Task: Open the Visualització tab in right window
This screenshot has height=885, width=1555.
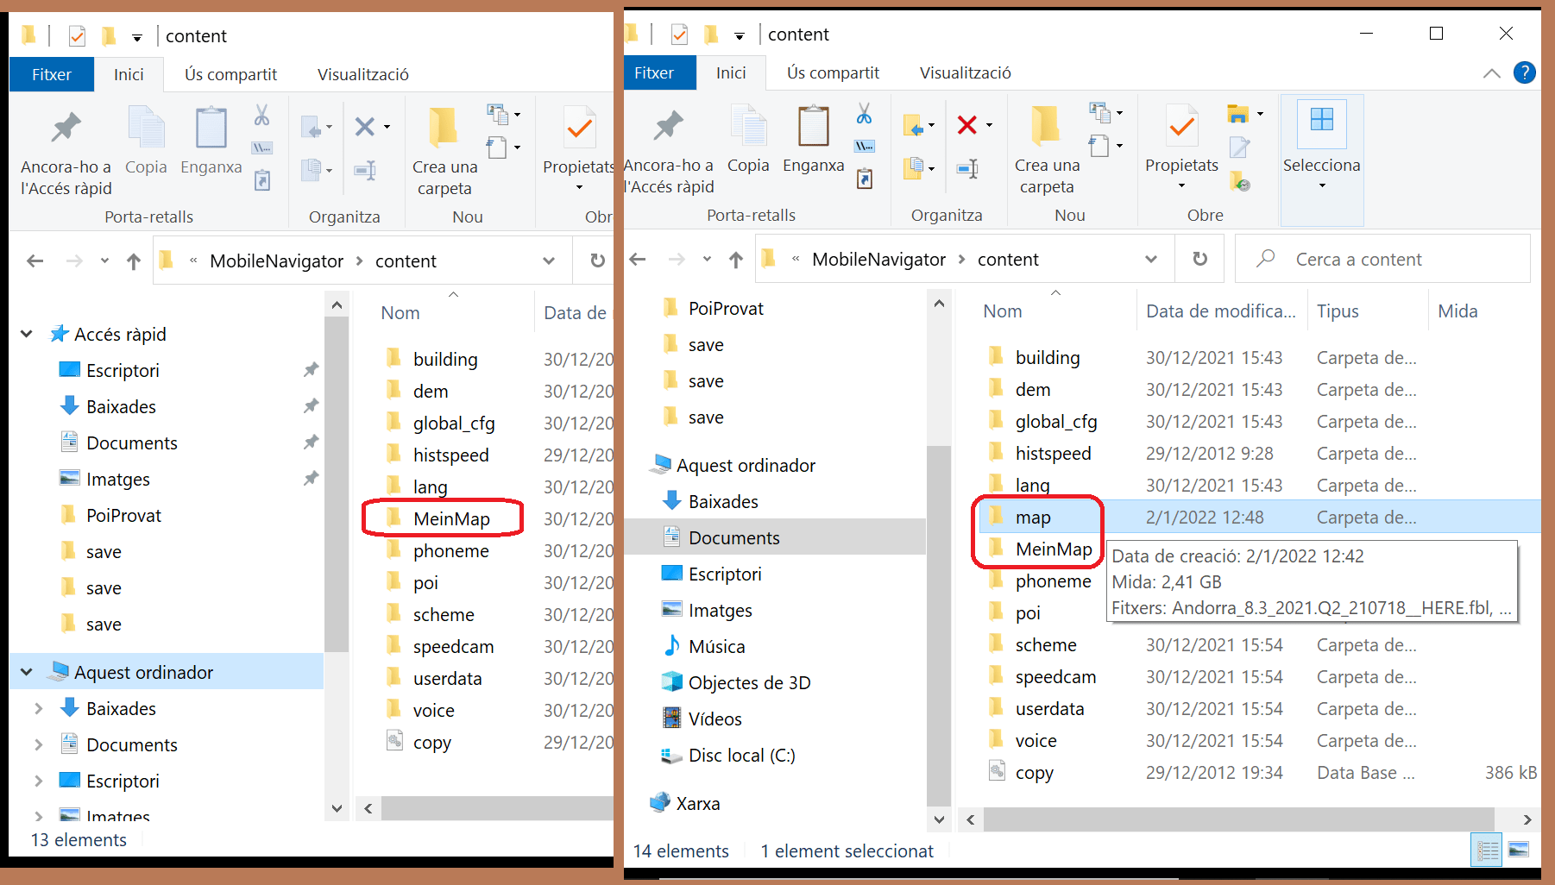Action: 965,73
